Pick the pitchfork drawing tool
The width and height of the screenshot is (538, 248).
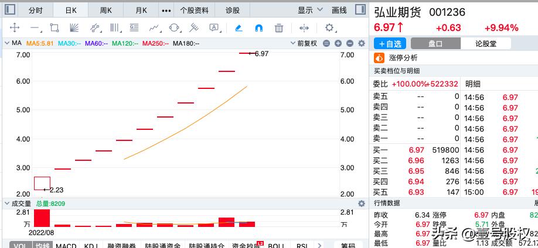(x=194, y=27)
